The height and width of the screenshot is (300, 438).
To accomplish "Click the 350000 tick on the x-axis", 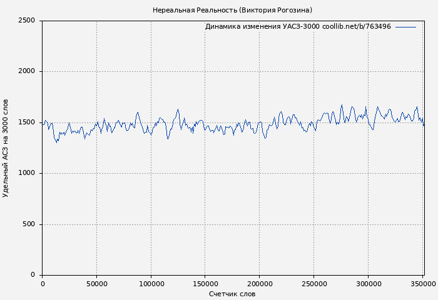I will (422, 284).
